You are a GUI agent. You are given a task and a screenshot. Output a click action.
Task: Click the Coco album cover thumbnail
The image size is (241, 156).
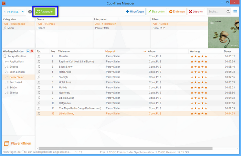pos(223,32)
